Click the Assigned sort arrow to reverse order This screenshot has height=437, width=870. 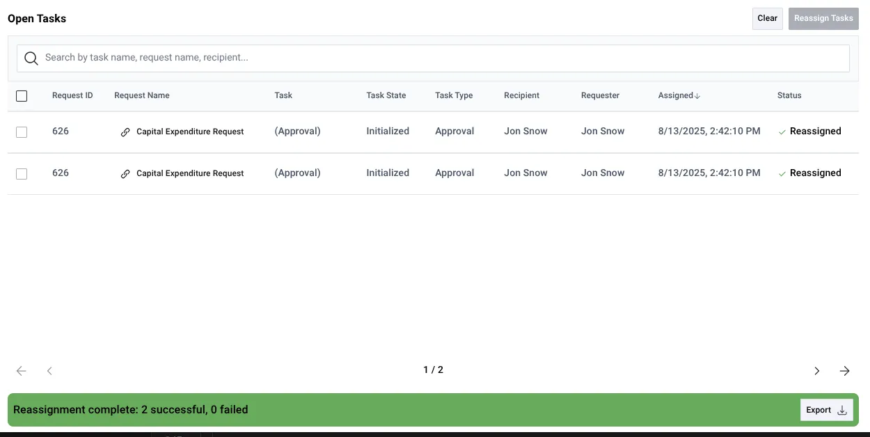696,95
